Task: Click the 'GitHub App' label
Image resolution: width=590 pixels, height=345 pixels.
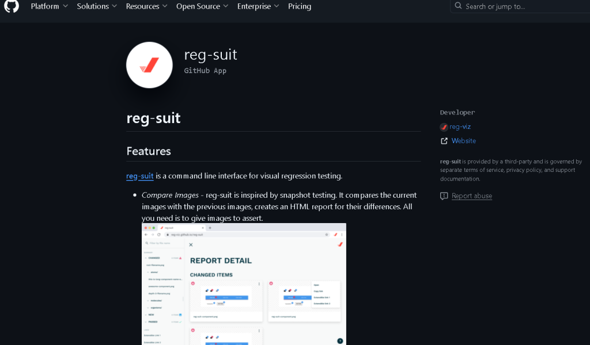Action: tap(205, 71)
